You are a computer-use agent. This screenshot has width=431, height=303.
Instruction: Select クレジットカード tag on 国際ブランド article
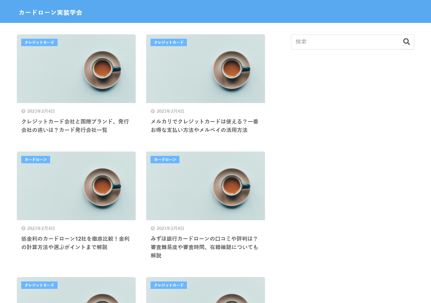pyautogui.click(x=39, y=42)
